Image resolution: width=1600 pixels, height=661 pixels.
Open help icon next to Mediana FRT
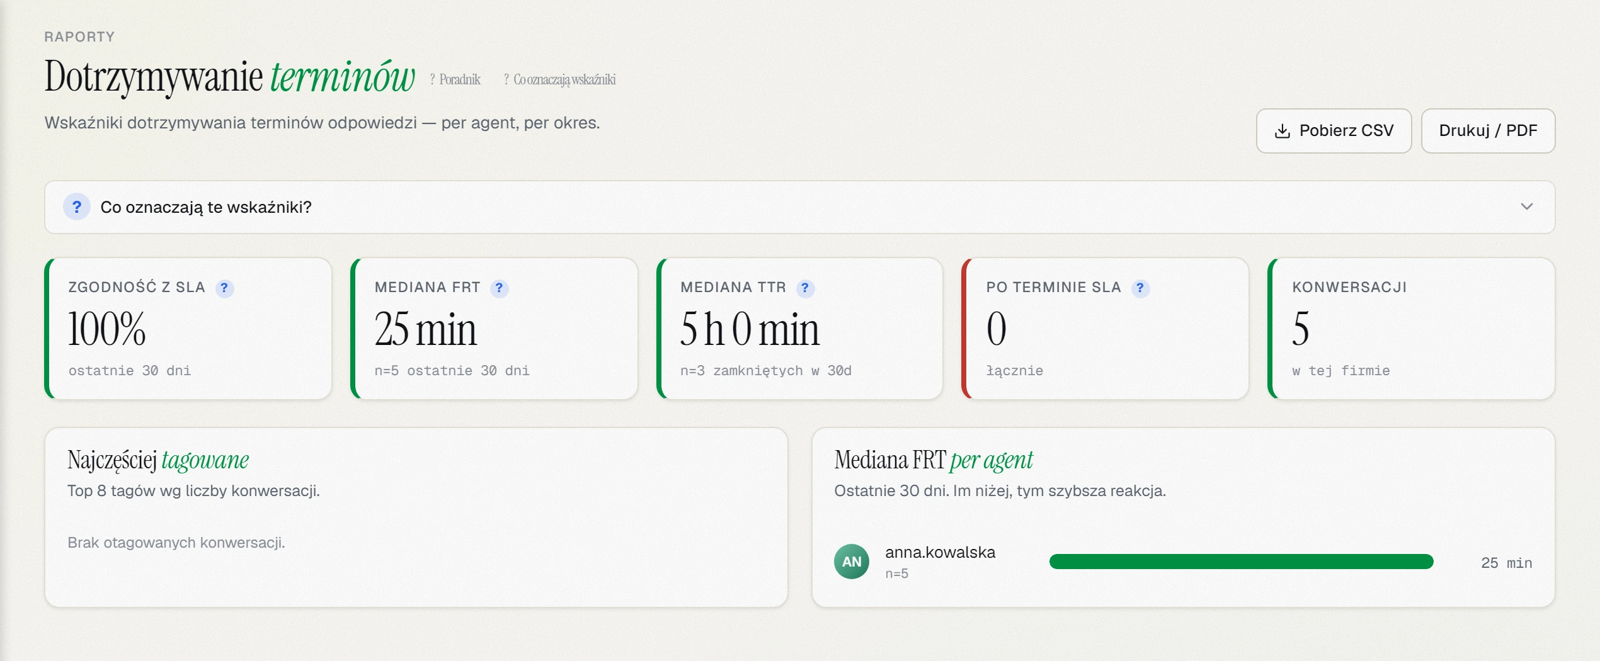click(x=499, y=288)
